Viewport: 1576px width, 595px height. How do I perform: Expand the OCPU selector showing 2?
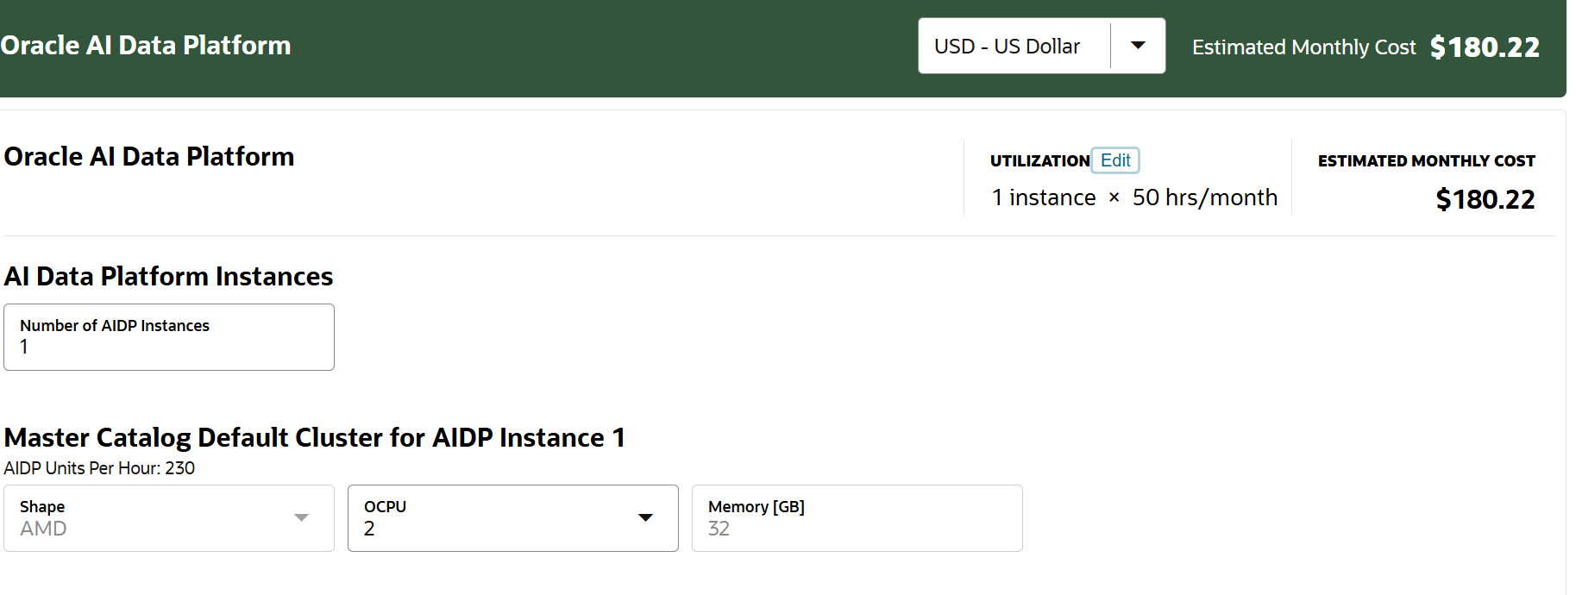pos(513,518)
